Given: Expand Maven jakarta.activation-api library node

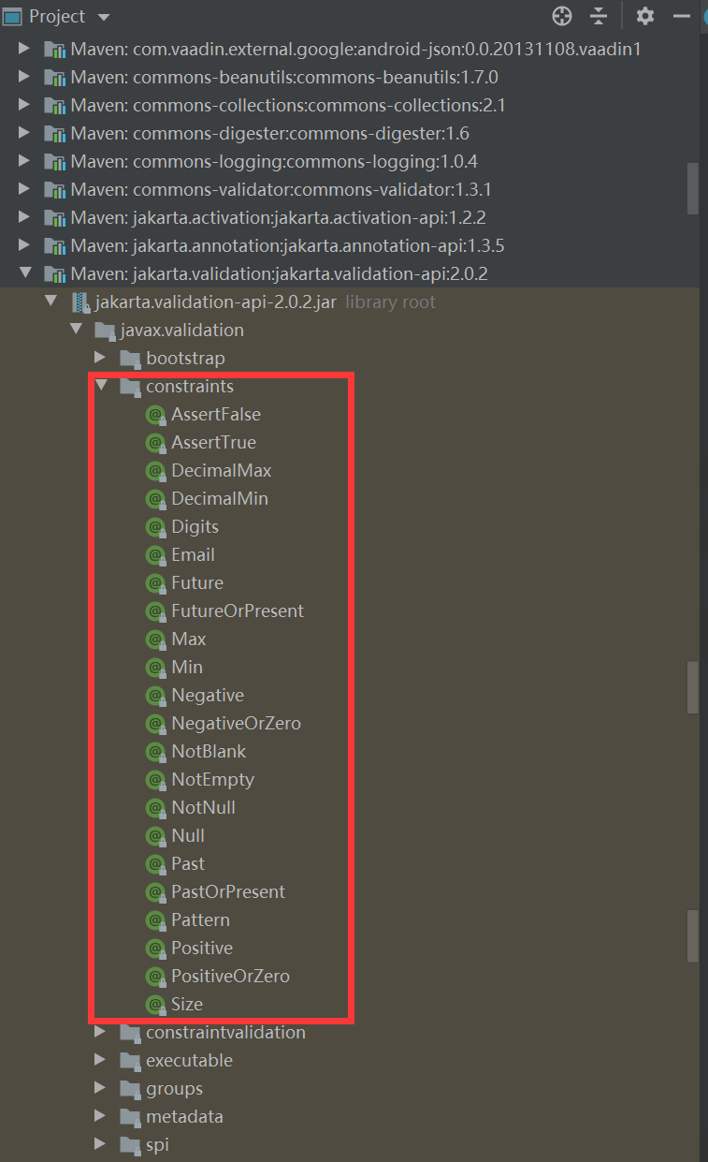Looking at the screenshot, I should pyautogui.click(x=25, y=217).
